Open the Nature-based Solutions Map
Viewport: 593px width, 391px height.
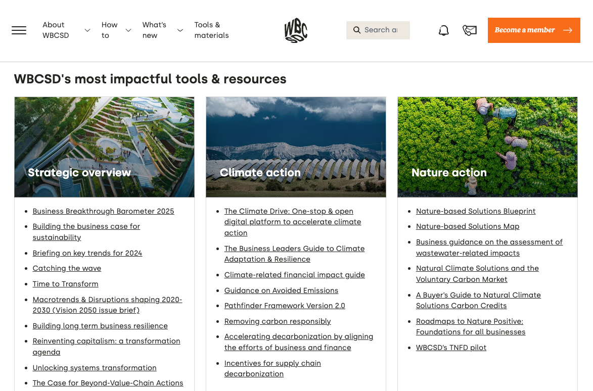tap(467, 226)
